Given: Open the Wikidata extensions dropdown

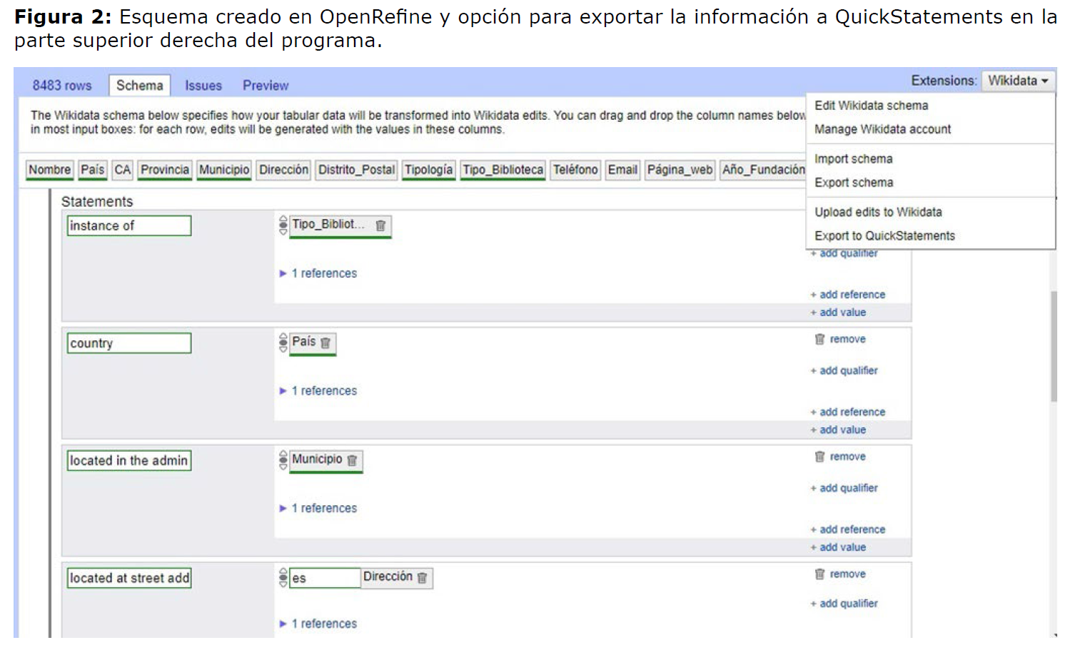Looking at the screenshot, I should pyautogui.click(x=1018, y=81).
